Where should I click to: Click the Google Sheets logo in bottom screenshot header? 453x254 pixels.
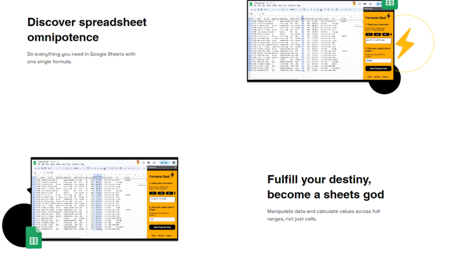click(x=35, y=163)
